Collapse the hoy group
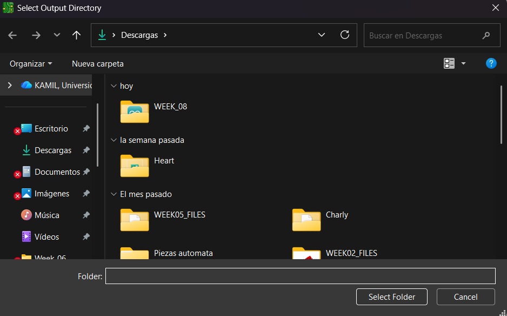This screenshot has height=316, width=507. 114,86
